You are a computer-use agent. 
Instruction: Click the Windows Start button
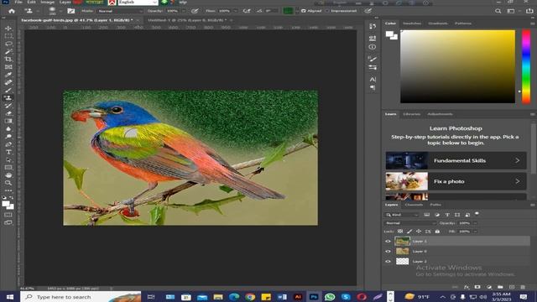[9, 297]
